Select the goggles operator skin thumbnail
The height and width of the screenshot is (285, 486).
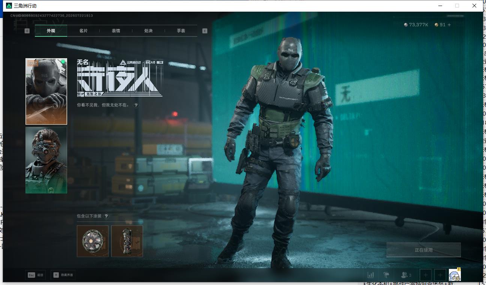[x=46, y=160]
